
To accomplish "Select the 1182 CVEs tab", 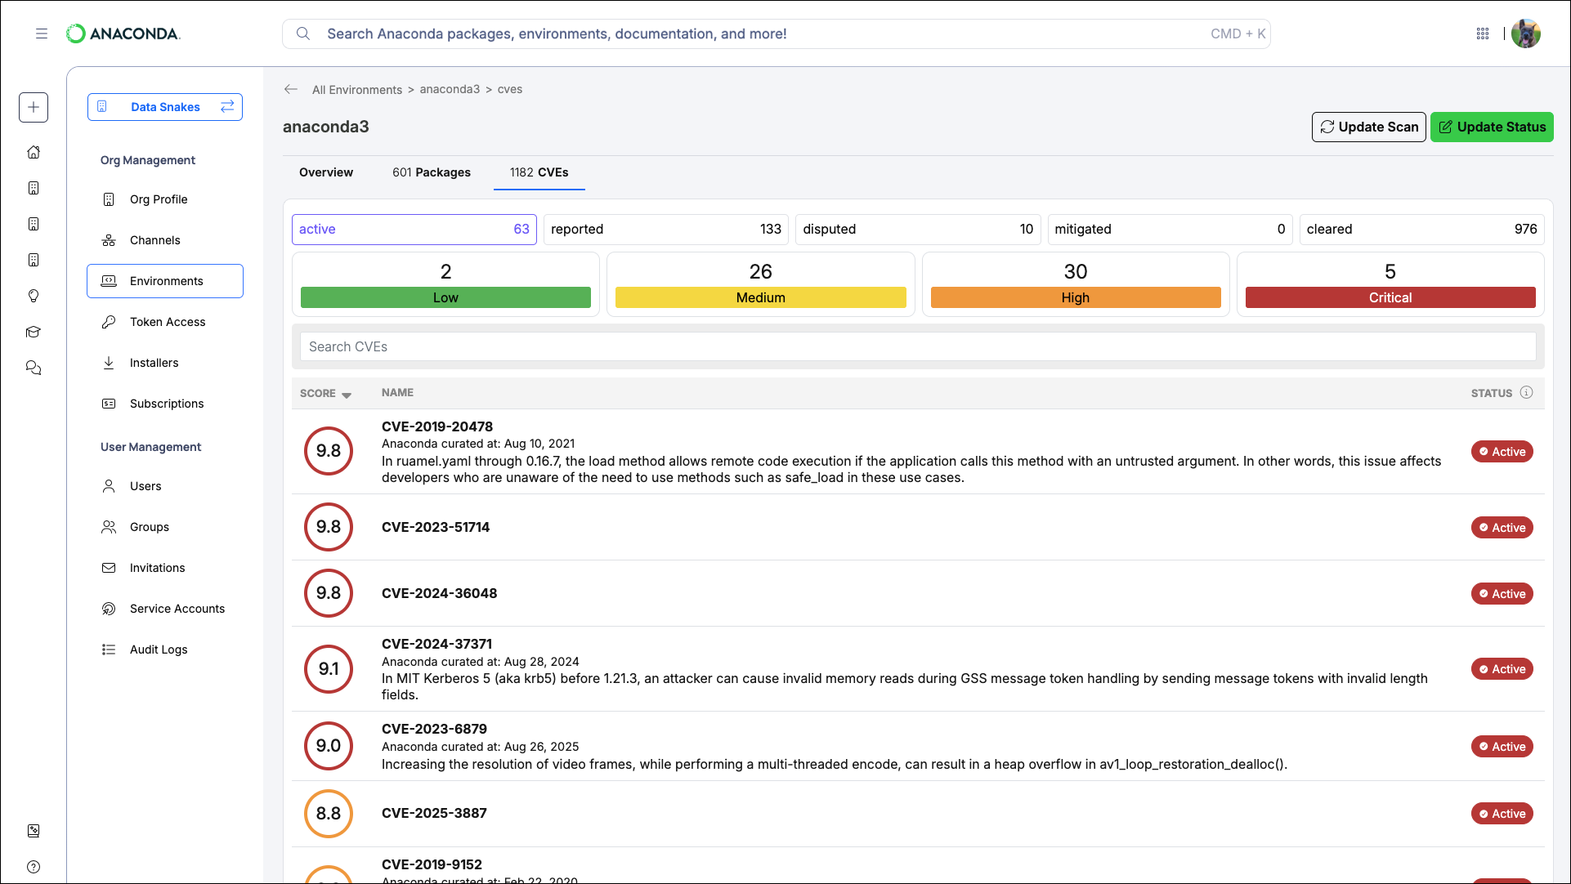I will click(539, 172).
